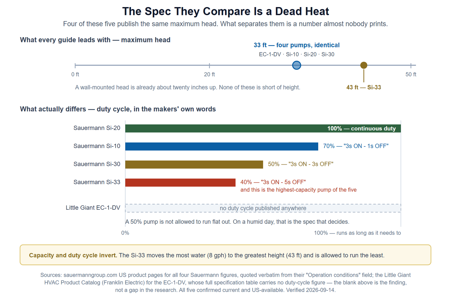Click the dashed no-duty-cycle EC-1-DV box

[263, 208]
